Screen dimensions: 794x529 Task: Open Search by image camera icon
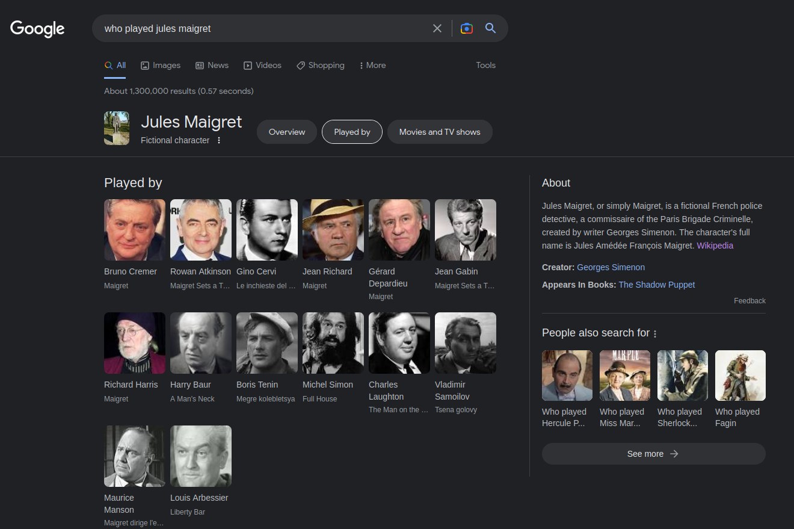pyautogui.click(x=466, y=28)
